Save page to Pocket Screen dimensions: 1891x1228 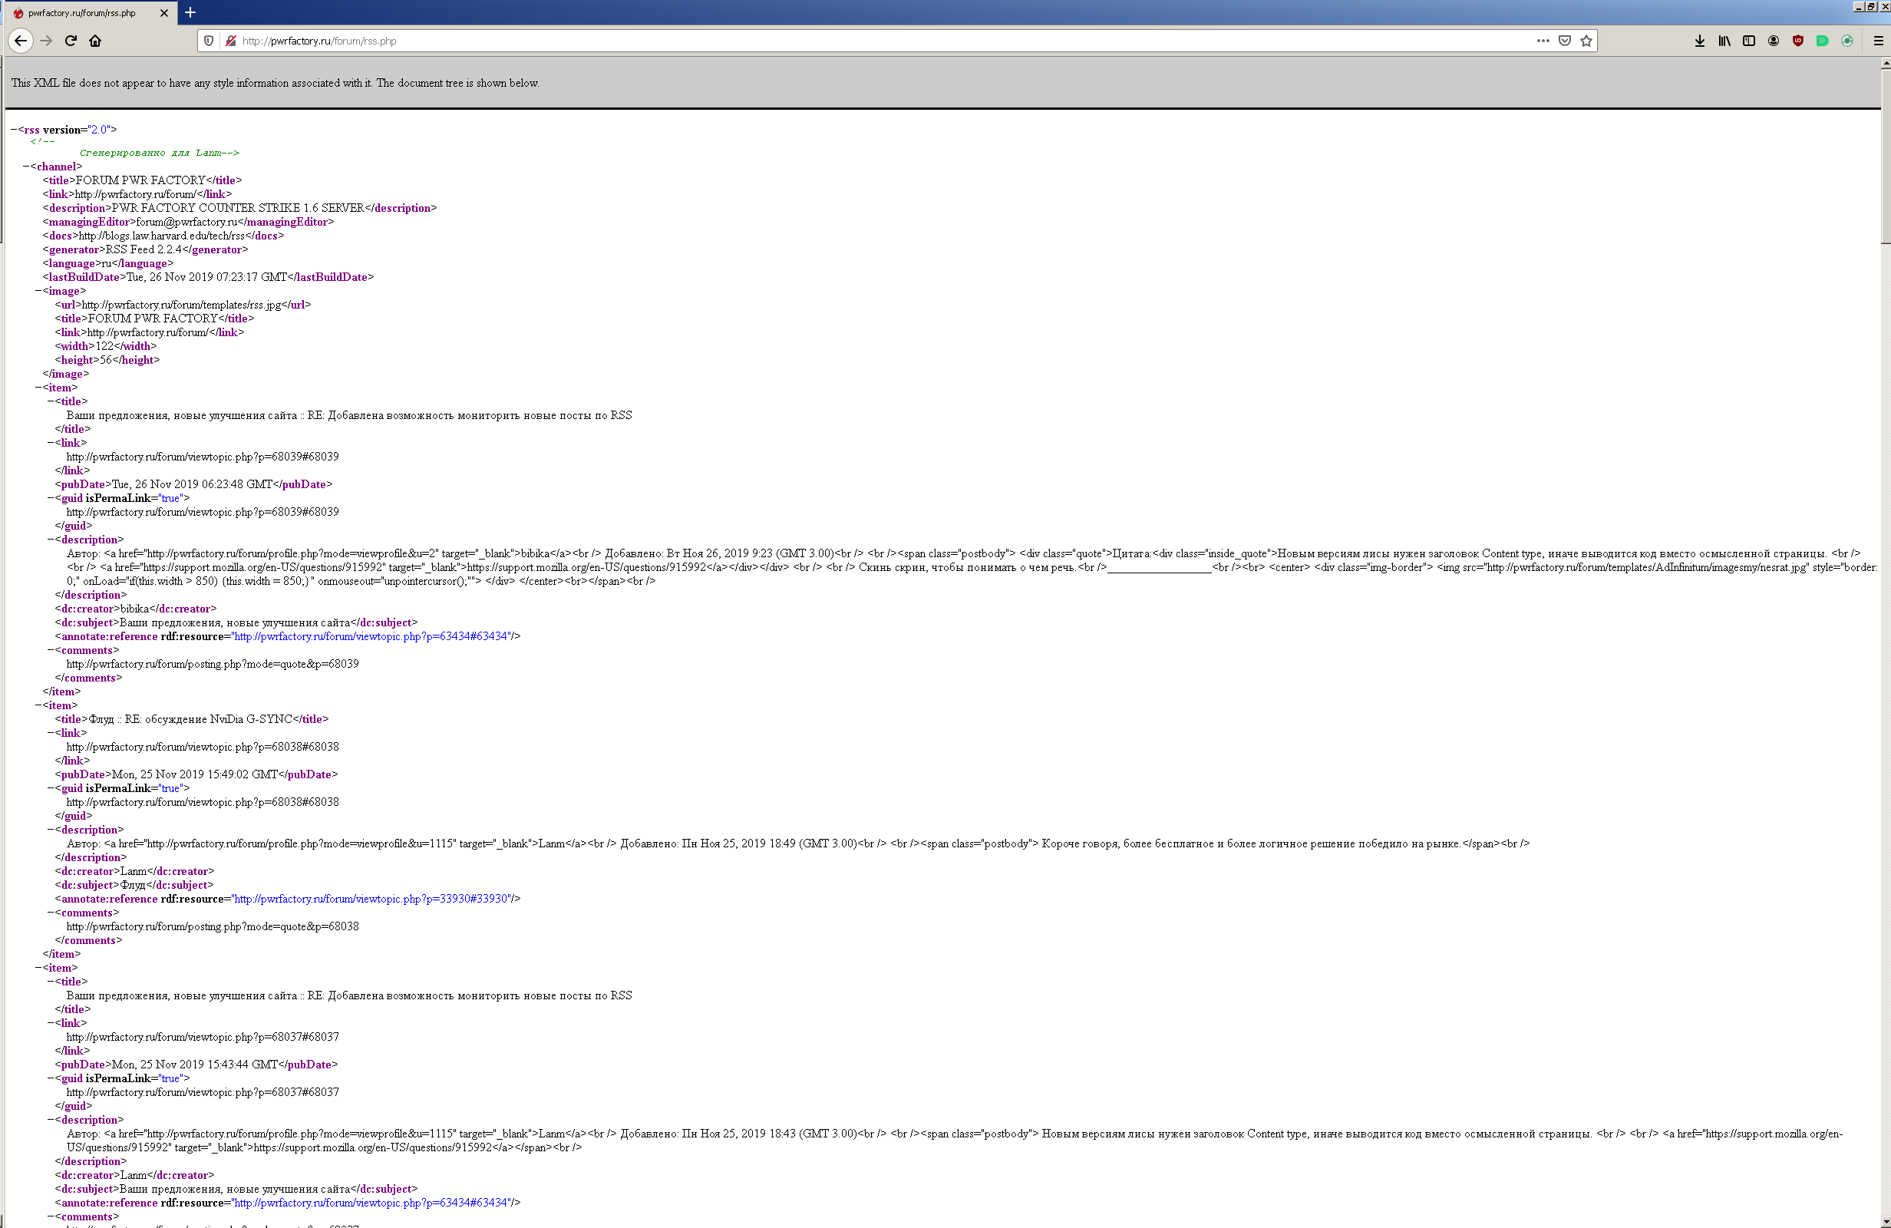click(1564, 41)
